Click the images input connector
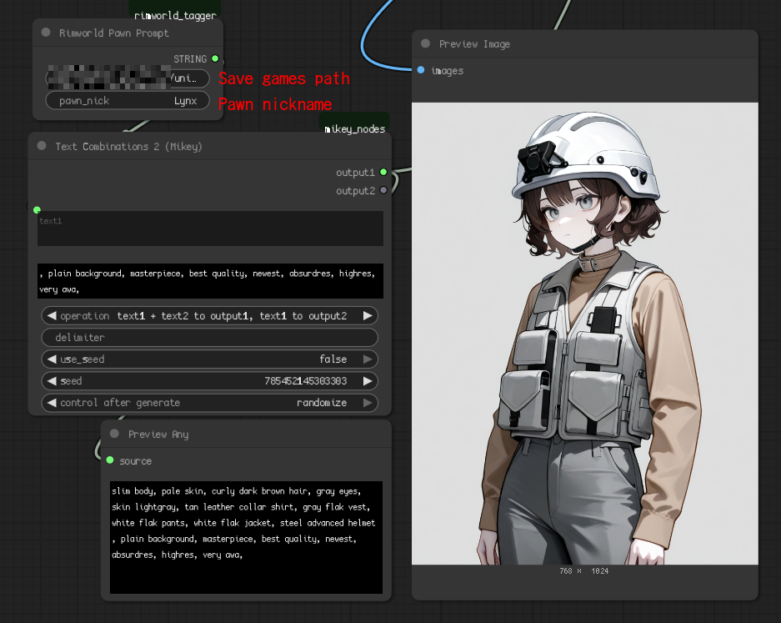This screenshot has height=623, width=781. [421, 71]
